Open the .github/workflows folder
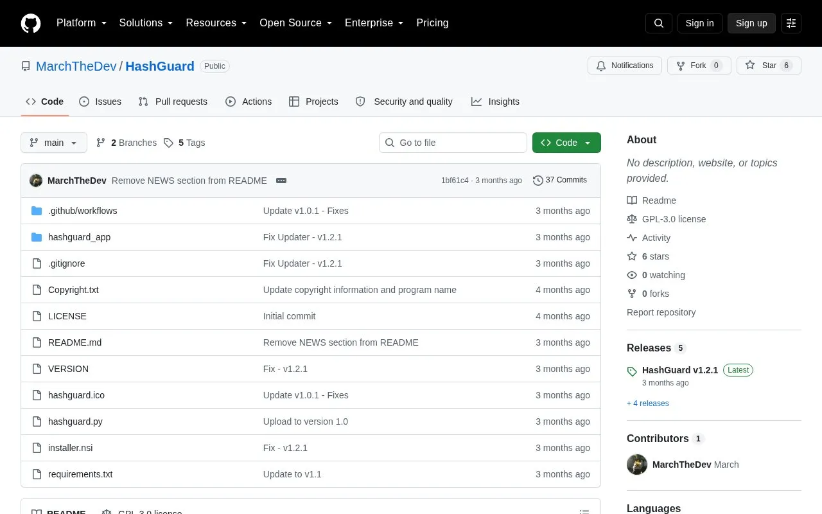822x514 pixels. [82, 211]
